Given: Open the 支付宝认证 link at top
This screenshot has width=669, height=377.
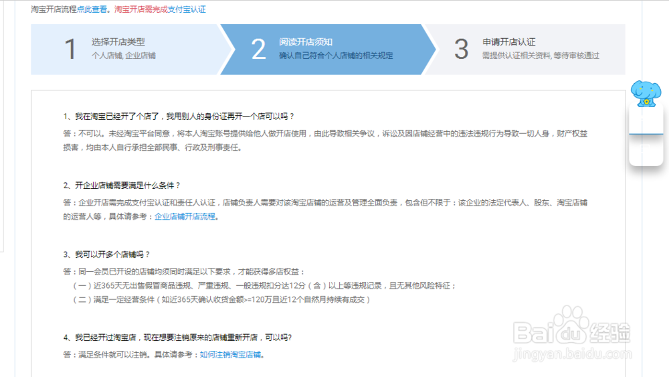Looking at the screenshot, I should tap(187, 9).
